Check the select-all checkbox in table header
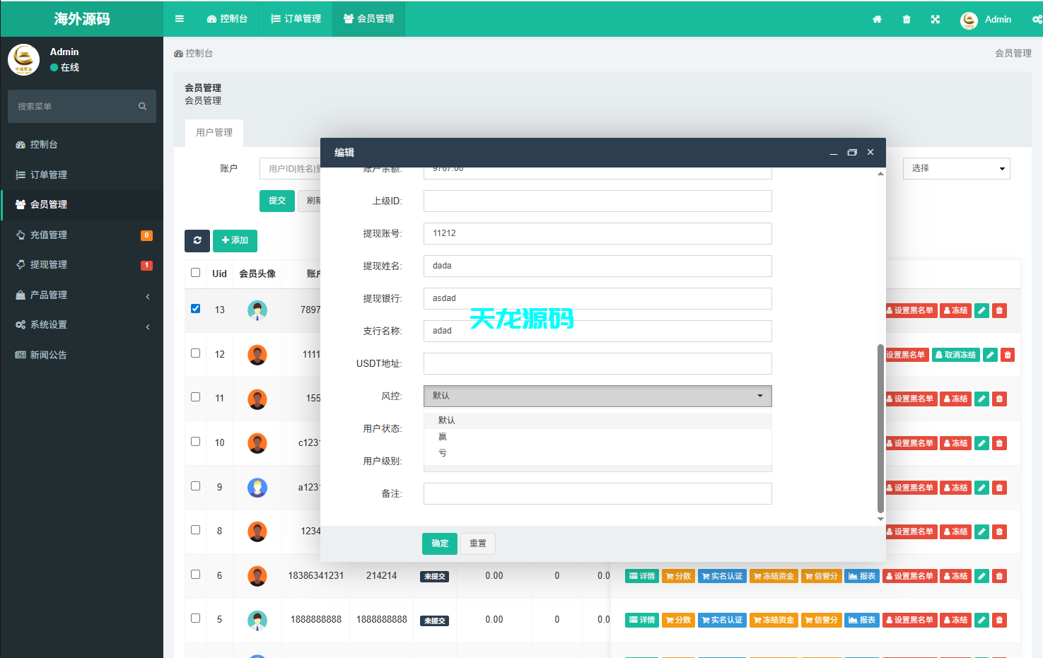 [x=195, y=272]
